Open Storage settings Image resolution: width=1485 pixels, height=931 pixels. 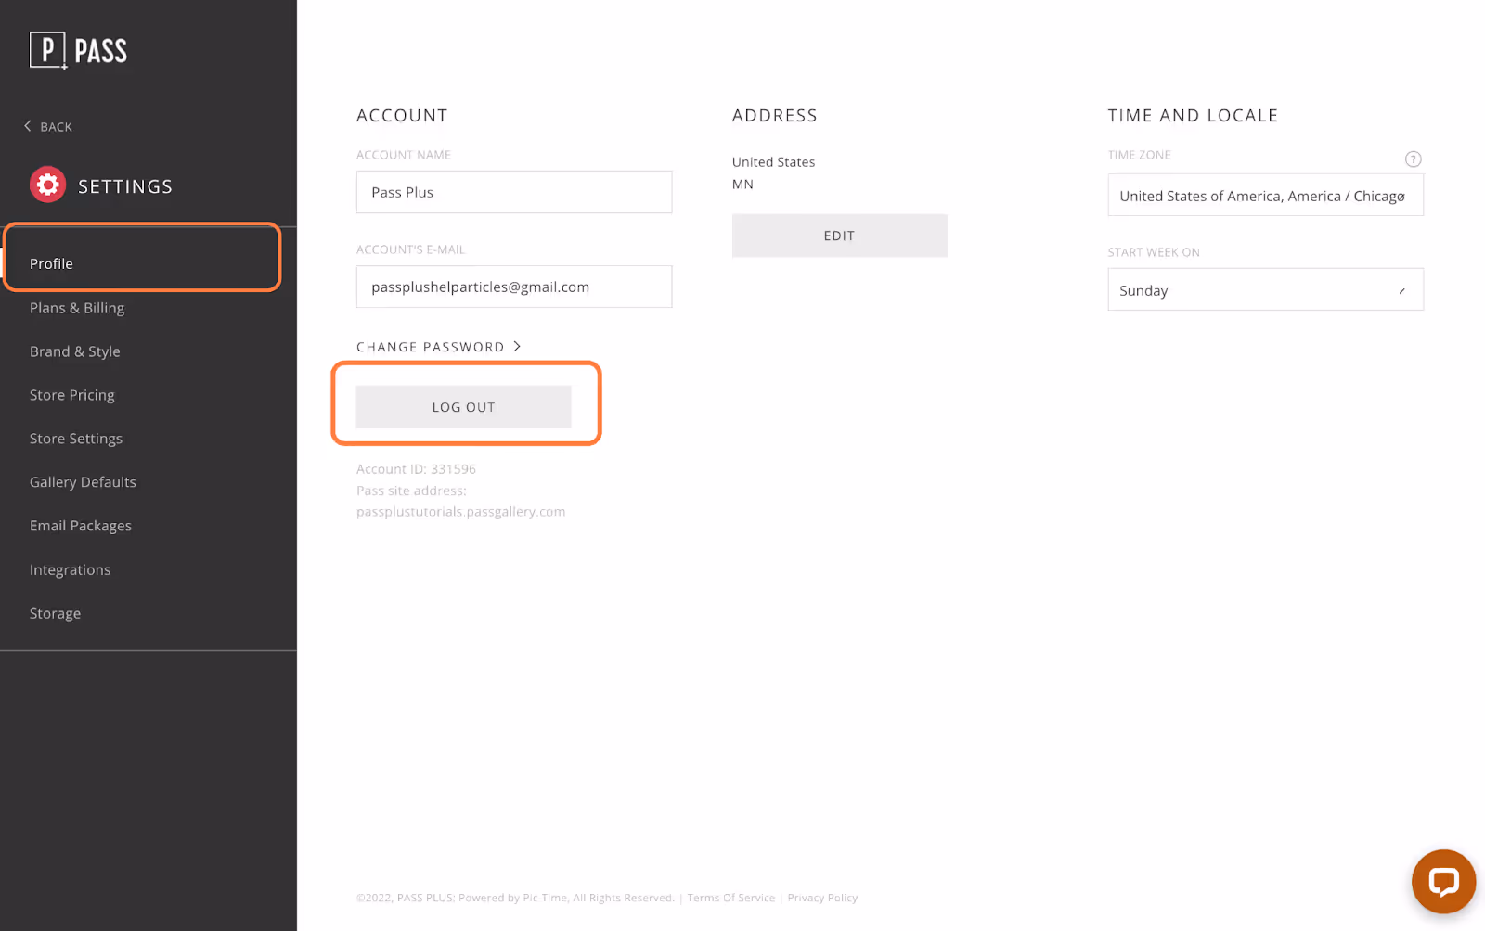click(x=55, y=613)
